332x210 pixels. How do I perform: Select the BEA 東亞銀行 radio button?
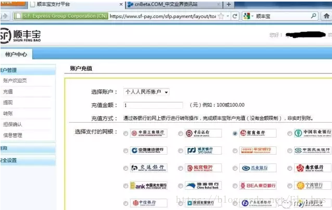pos(235,186)
